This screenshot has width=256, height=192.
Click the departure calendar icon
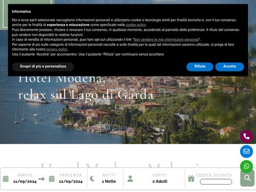[52, 179]
